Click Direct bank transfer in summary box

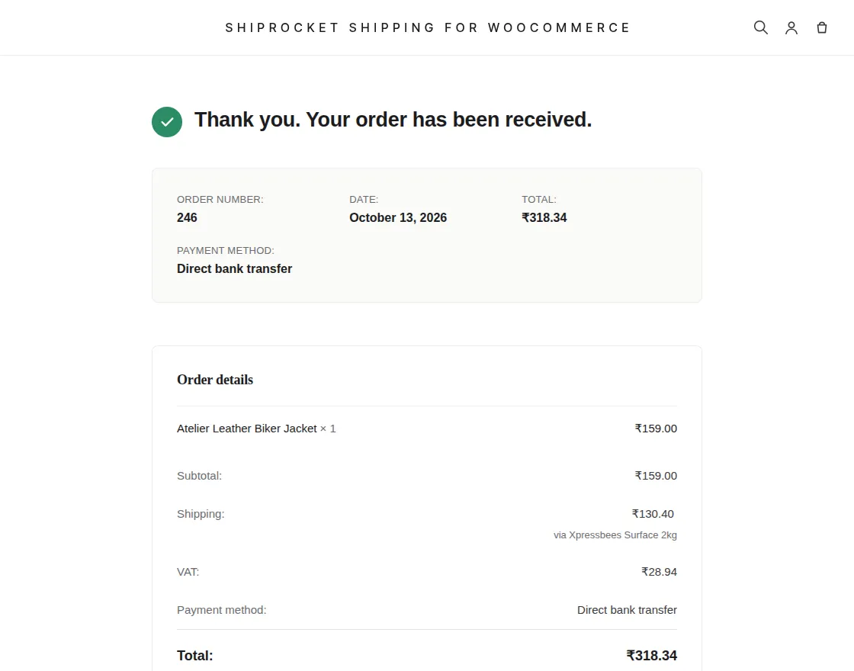(x=234, y=268)
